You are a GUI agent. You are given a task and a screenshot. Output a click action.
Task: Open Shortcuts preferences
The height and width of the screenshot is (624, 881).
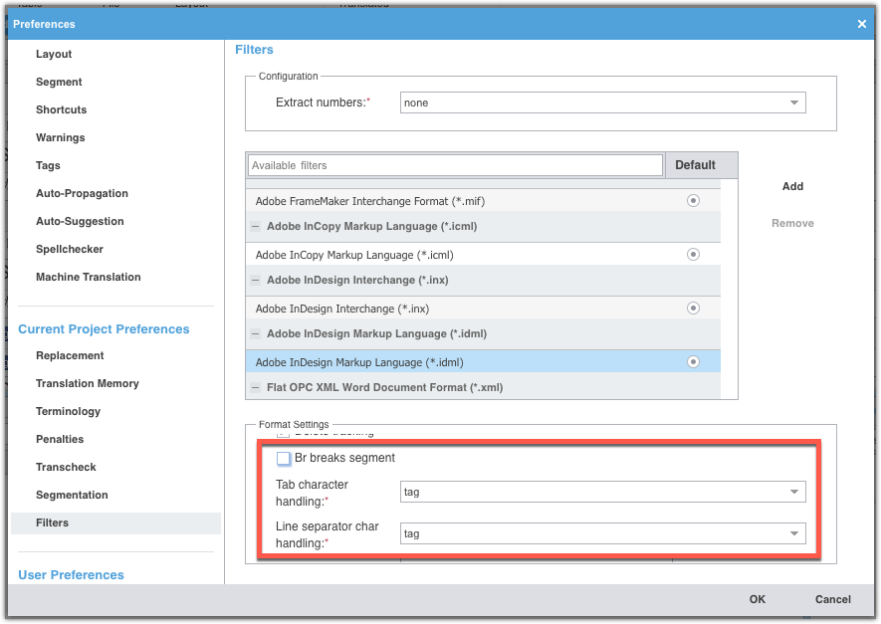pyautogui.click(x=62, y=109)
